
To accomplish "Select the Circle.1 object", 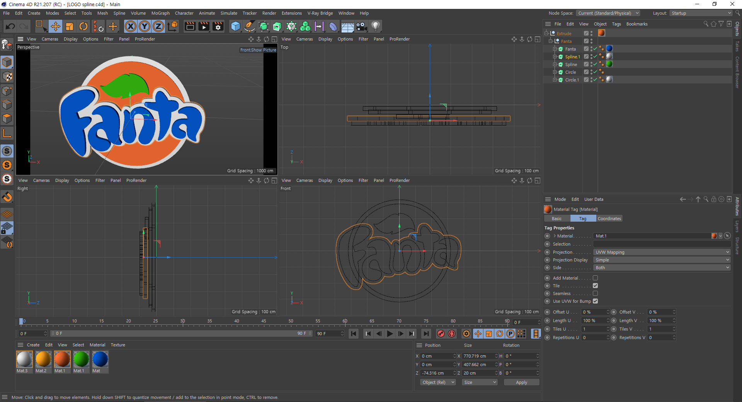I will point(572,80).
